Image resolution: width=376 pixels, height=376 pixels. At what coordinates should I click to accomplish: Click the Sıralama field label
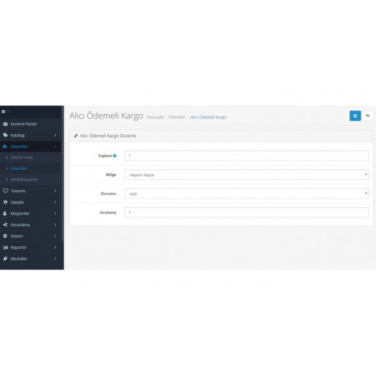point(108,212)
